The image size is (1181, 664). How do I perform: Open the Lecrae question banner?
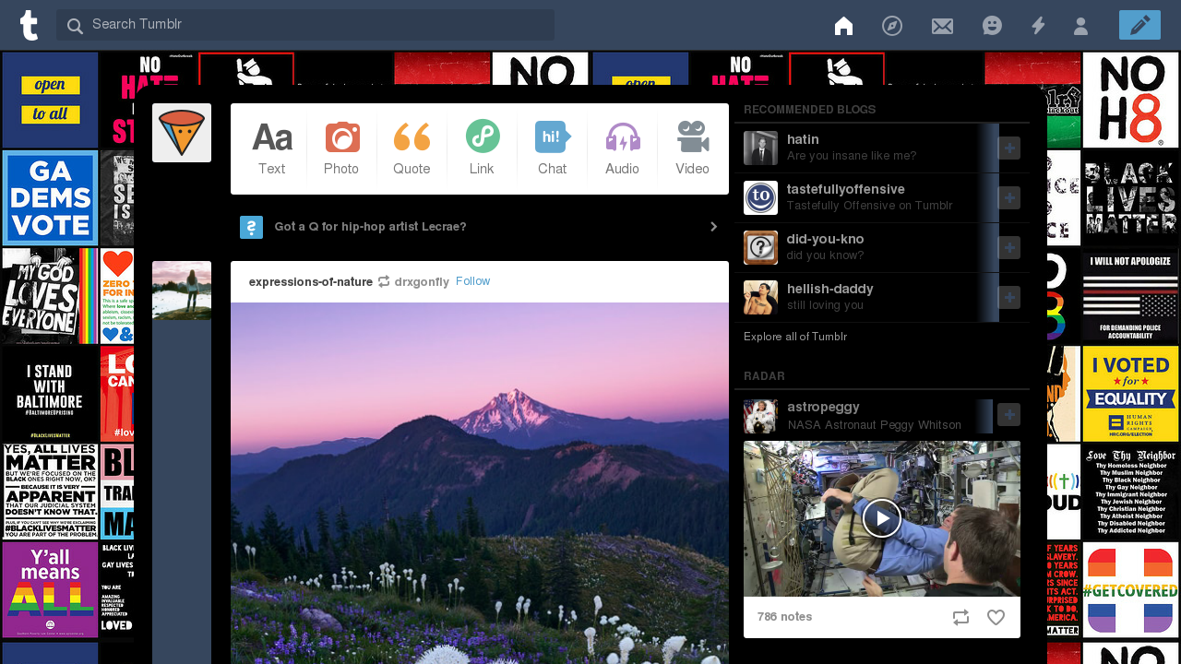pyautogui.click(x=480, y=227)
